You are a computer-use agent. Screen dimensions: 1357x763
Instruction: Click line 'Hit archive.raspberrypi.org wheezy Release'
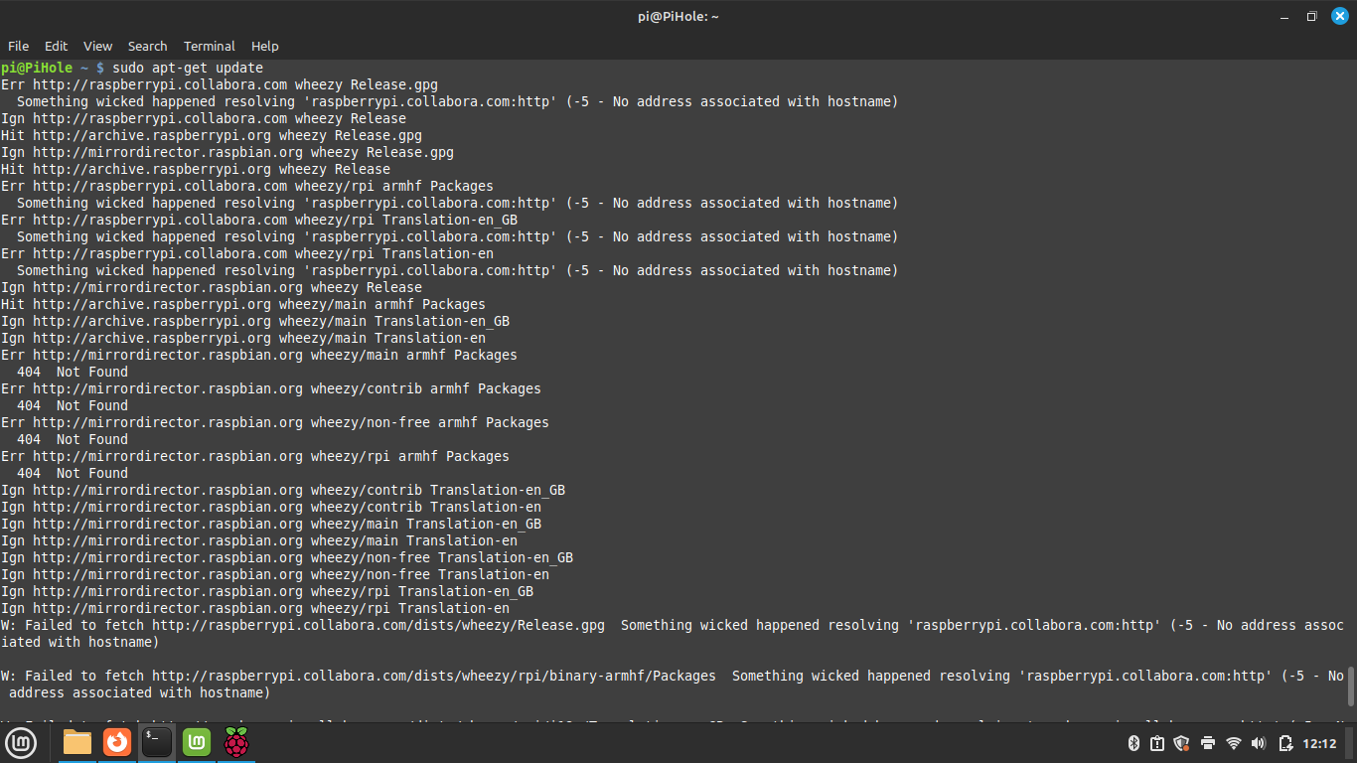coord(196,169)
